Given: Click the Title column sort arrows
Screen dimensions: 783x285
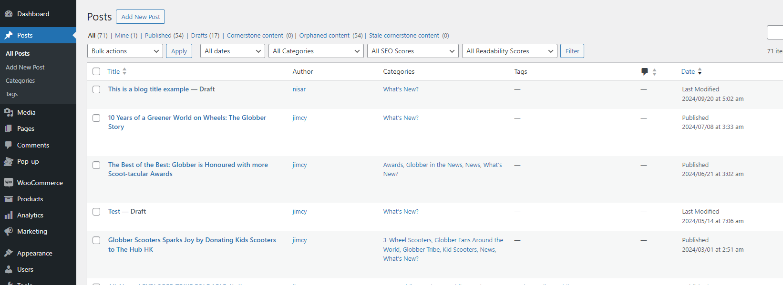Looking at the screenshot, I should [x=124, y=71].
